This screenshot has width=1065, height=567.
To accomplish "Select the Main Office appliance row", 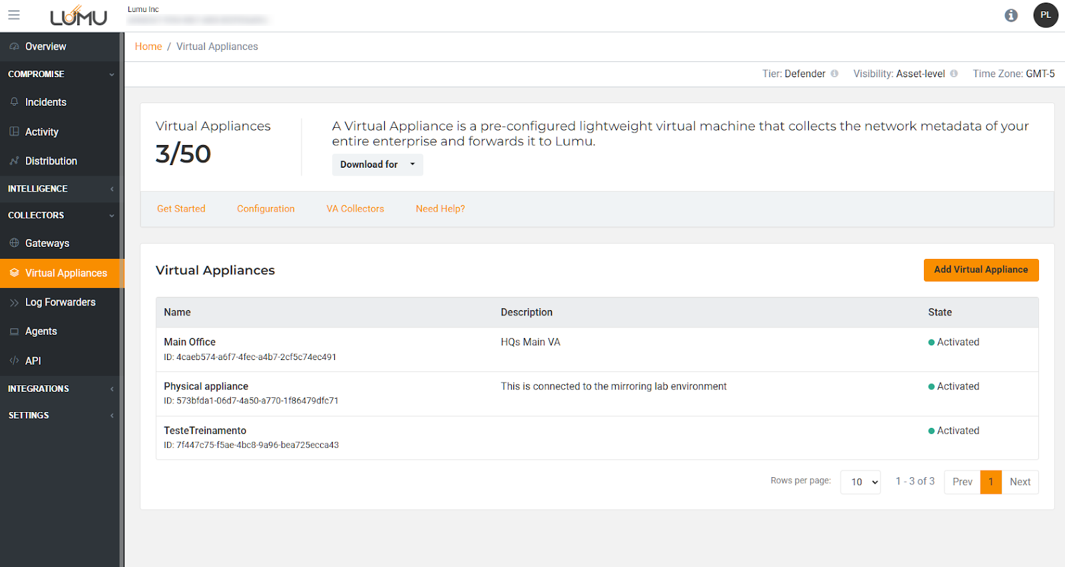I will pyautogui.click(x=190, y=342).
